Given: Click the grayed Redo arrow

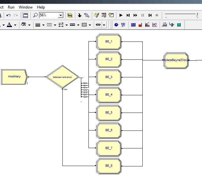Looking at the screenshot, I should tap(16, 15).
